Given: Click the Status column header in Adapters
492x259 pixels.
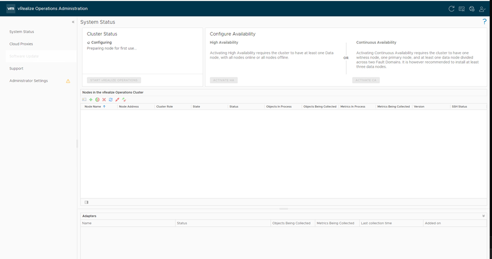Looking at the screenshot, I should pyautogui.click(x=182, y=223).
